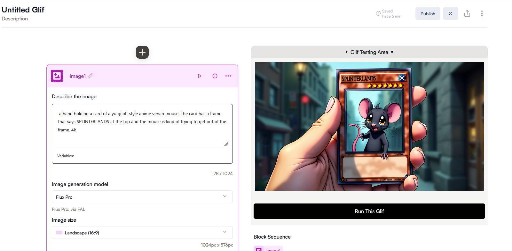Add a new block with plus button
512x251 pixels.
click(x=142, y=52)
